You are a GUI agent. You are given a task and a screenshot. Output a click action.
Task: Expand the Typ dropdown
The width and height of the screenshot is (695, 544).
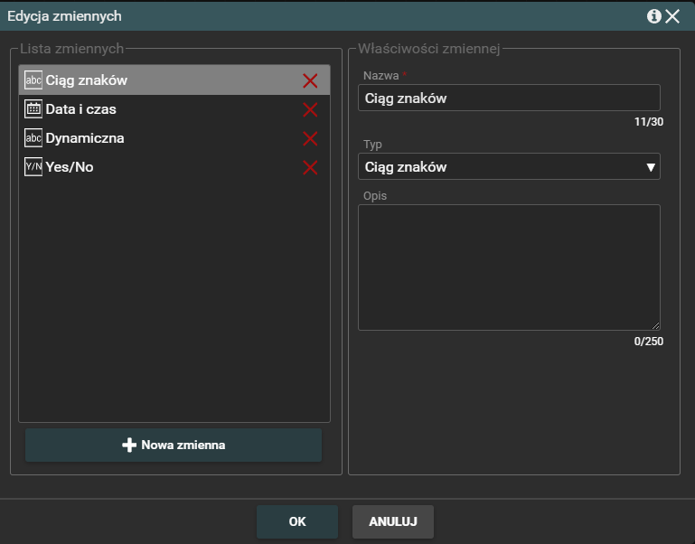pyautogui.click(x=509, y=167)
